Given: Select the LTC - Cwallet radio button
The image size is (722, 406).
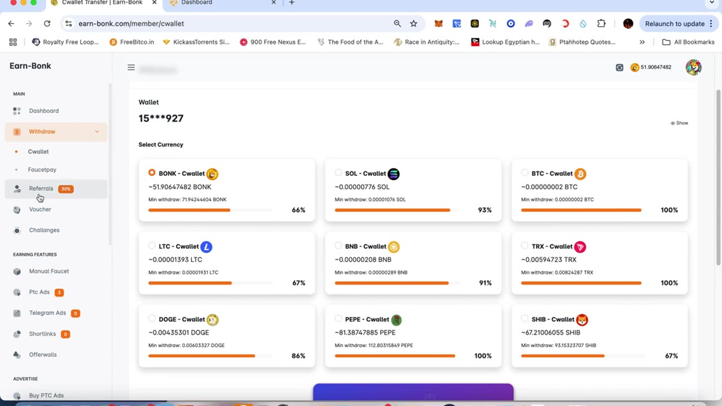Looking at the screenshot, I should tap(152, 245).
